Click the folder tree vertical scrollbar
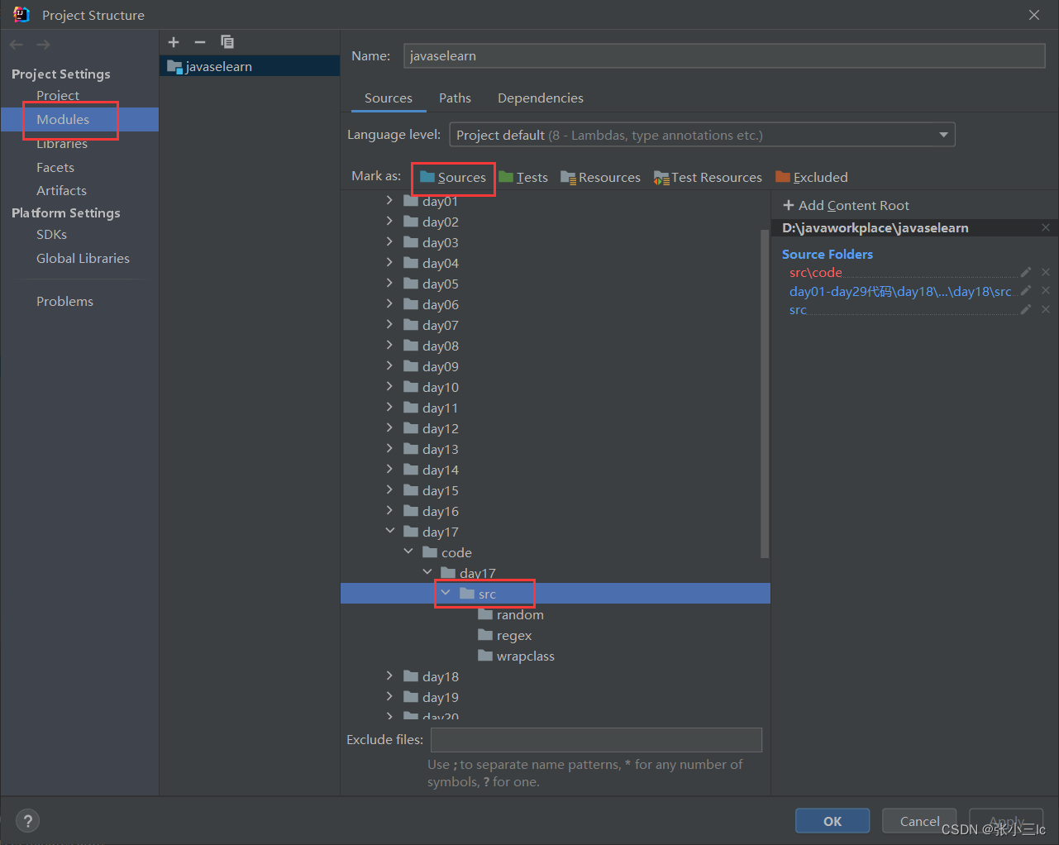This screenshot has height=845, width=1059. coord(765,393)
